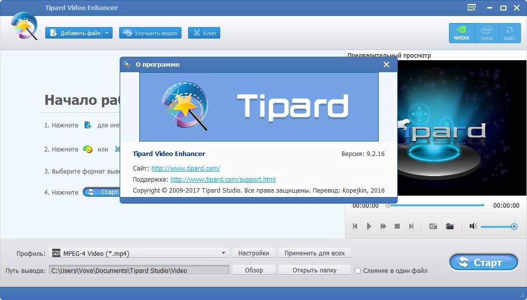Toggle Intel acceleration
The image size is (527, 300).
(487, 33)
